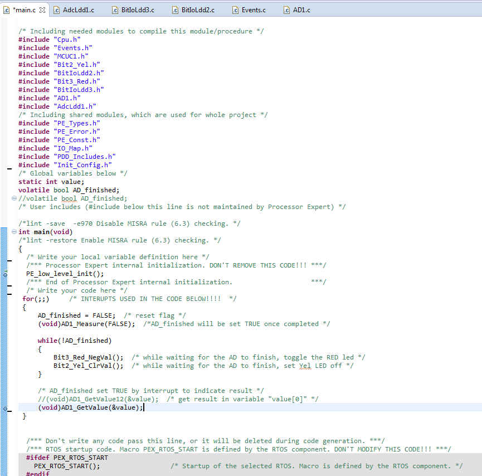Click the #include "PE_Types.h" line
The width and height of the screenshot is (482, 476).
tap(59, 123)
